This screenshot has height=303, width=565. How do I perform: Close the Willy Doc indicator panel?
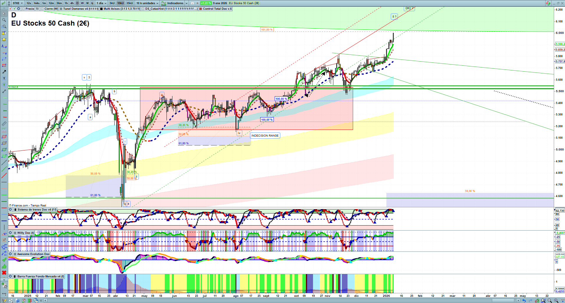tap(10, 233)
